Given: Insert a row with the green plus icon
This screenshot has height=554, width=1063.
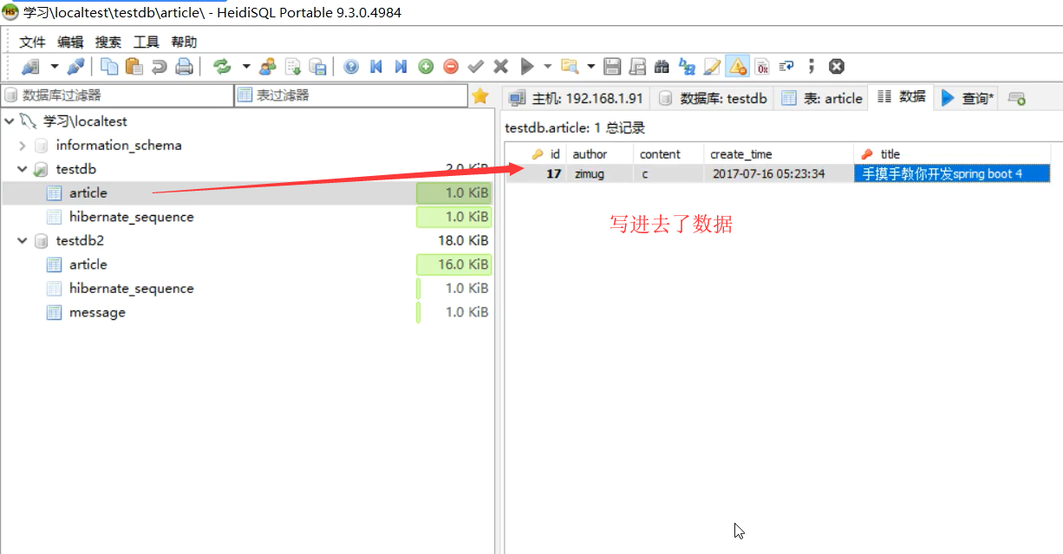Looking at the screenshot, I should click(426, 67).
